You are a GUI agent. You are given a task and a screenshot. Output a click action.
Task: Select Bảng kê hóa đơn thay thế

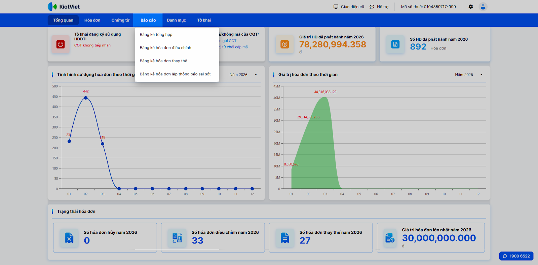point(163,61)
